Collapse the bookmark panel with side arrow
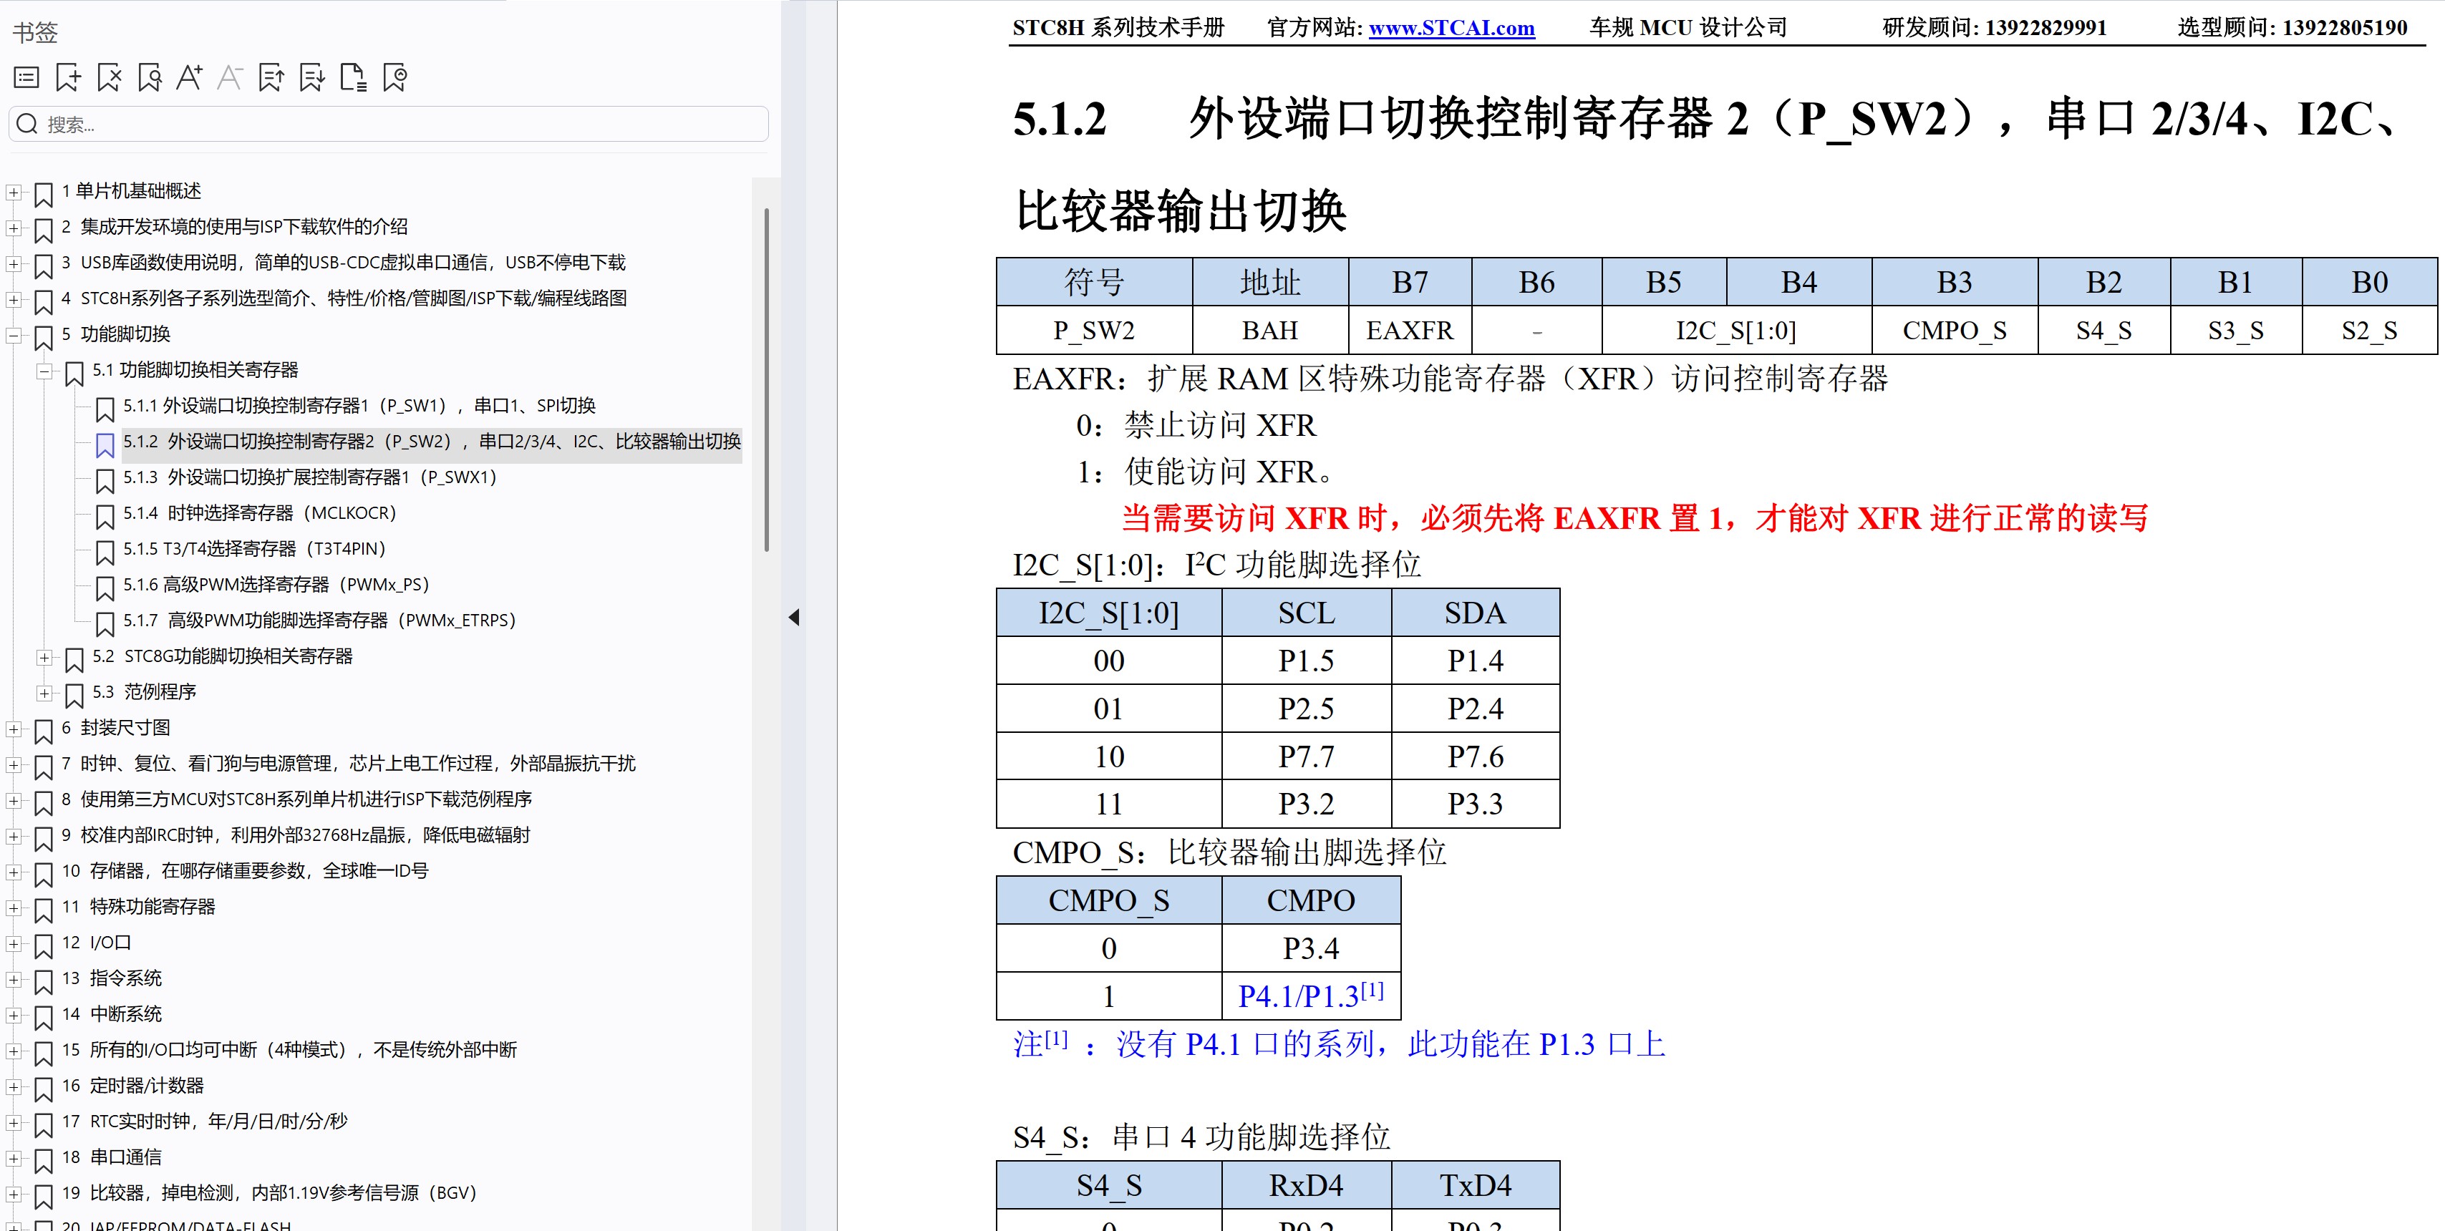Screen dimensions: 2445x1231 pyautogui.click(x=795, y=618)
